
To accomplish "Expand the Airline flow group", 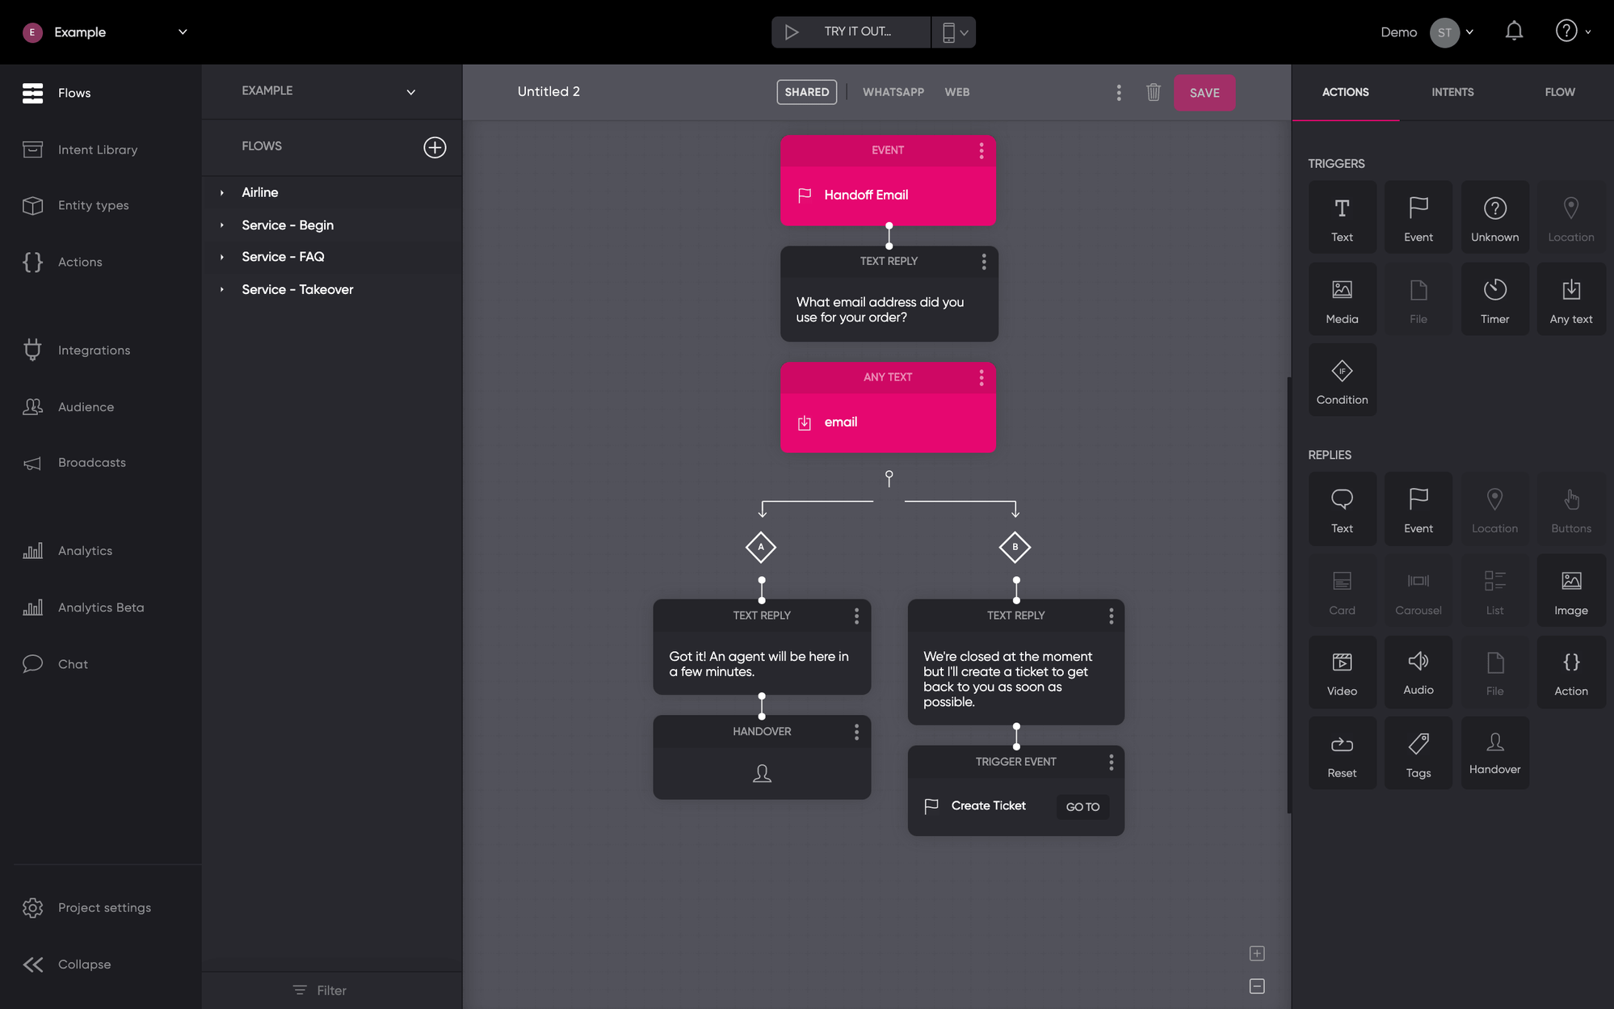I will [x=222, y=192].
